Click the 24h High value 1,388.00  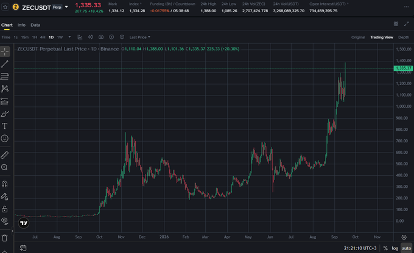[208, 11]
